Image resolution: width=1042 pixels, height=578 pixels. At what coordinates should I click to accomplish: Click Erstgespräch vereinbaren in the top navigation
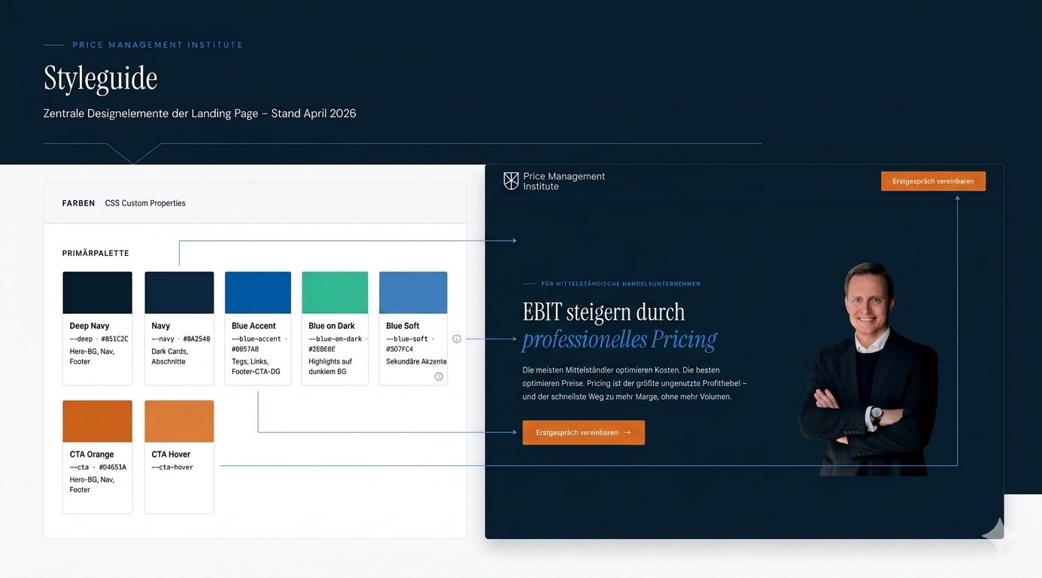point(933,181)
